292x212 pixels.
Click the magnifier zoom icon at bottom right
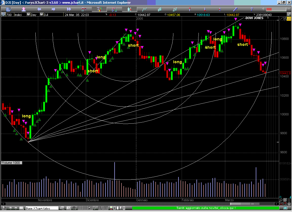pos(281,200)
